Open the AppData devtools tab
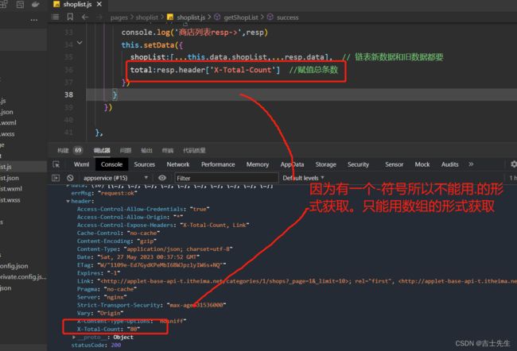The image size is (517, 351). pyautogui.click(x=292, y=164)
